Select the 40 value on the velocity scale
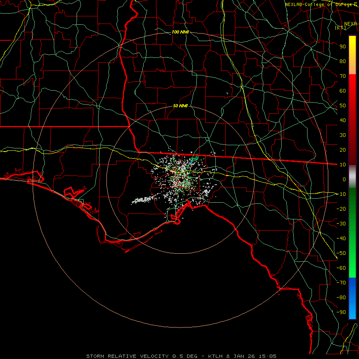359x359 pixels. pos(343,120)
